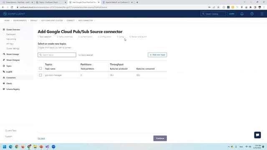Open Visual Studio from taskbar
The height and width of the screenshot is (150, 267).
click(47, 147)
